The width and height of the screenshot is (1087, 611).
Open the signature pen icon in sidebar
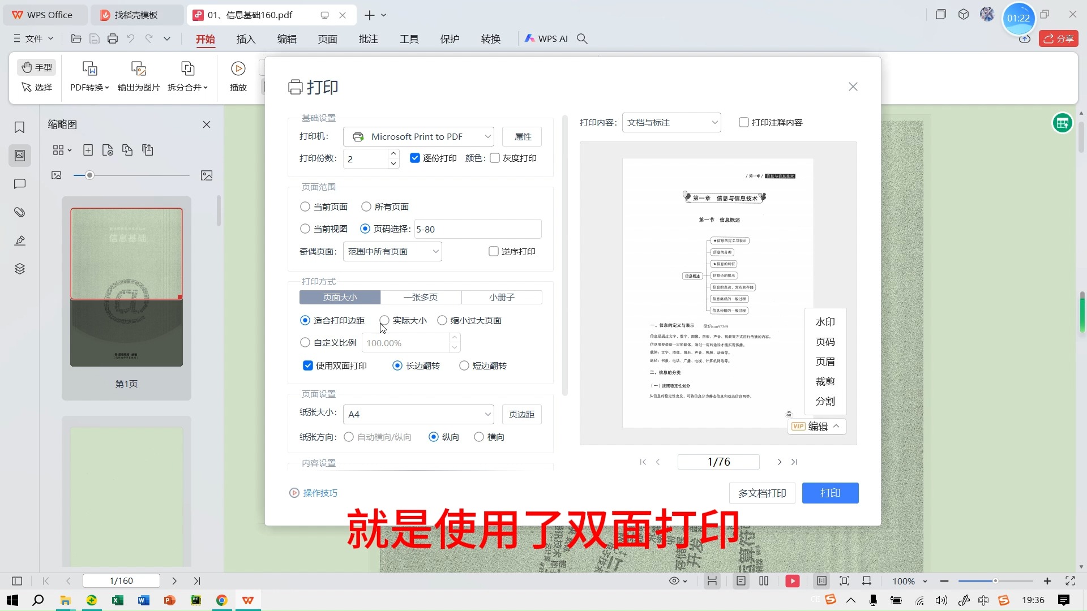coord(20,240)
